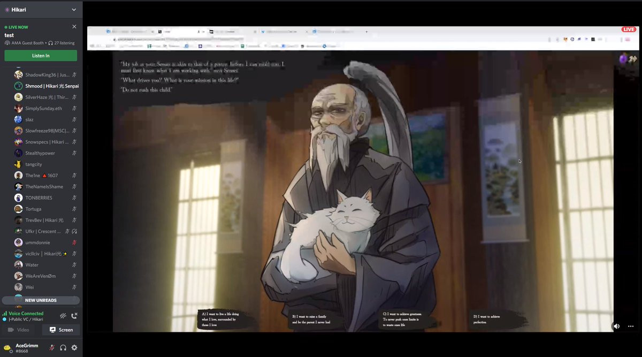The image size is (642, 357).
Task: Dismiss the Live Now stage banner
Action: coord(74,27)
